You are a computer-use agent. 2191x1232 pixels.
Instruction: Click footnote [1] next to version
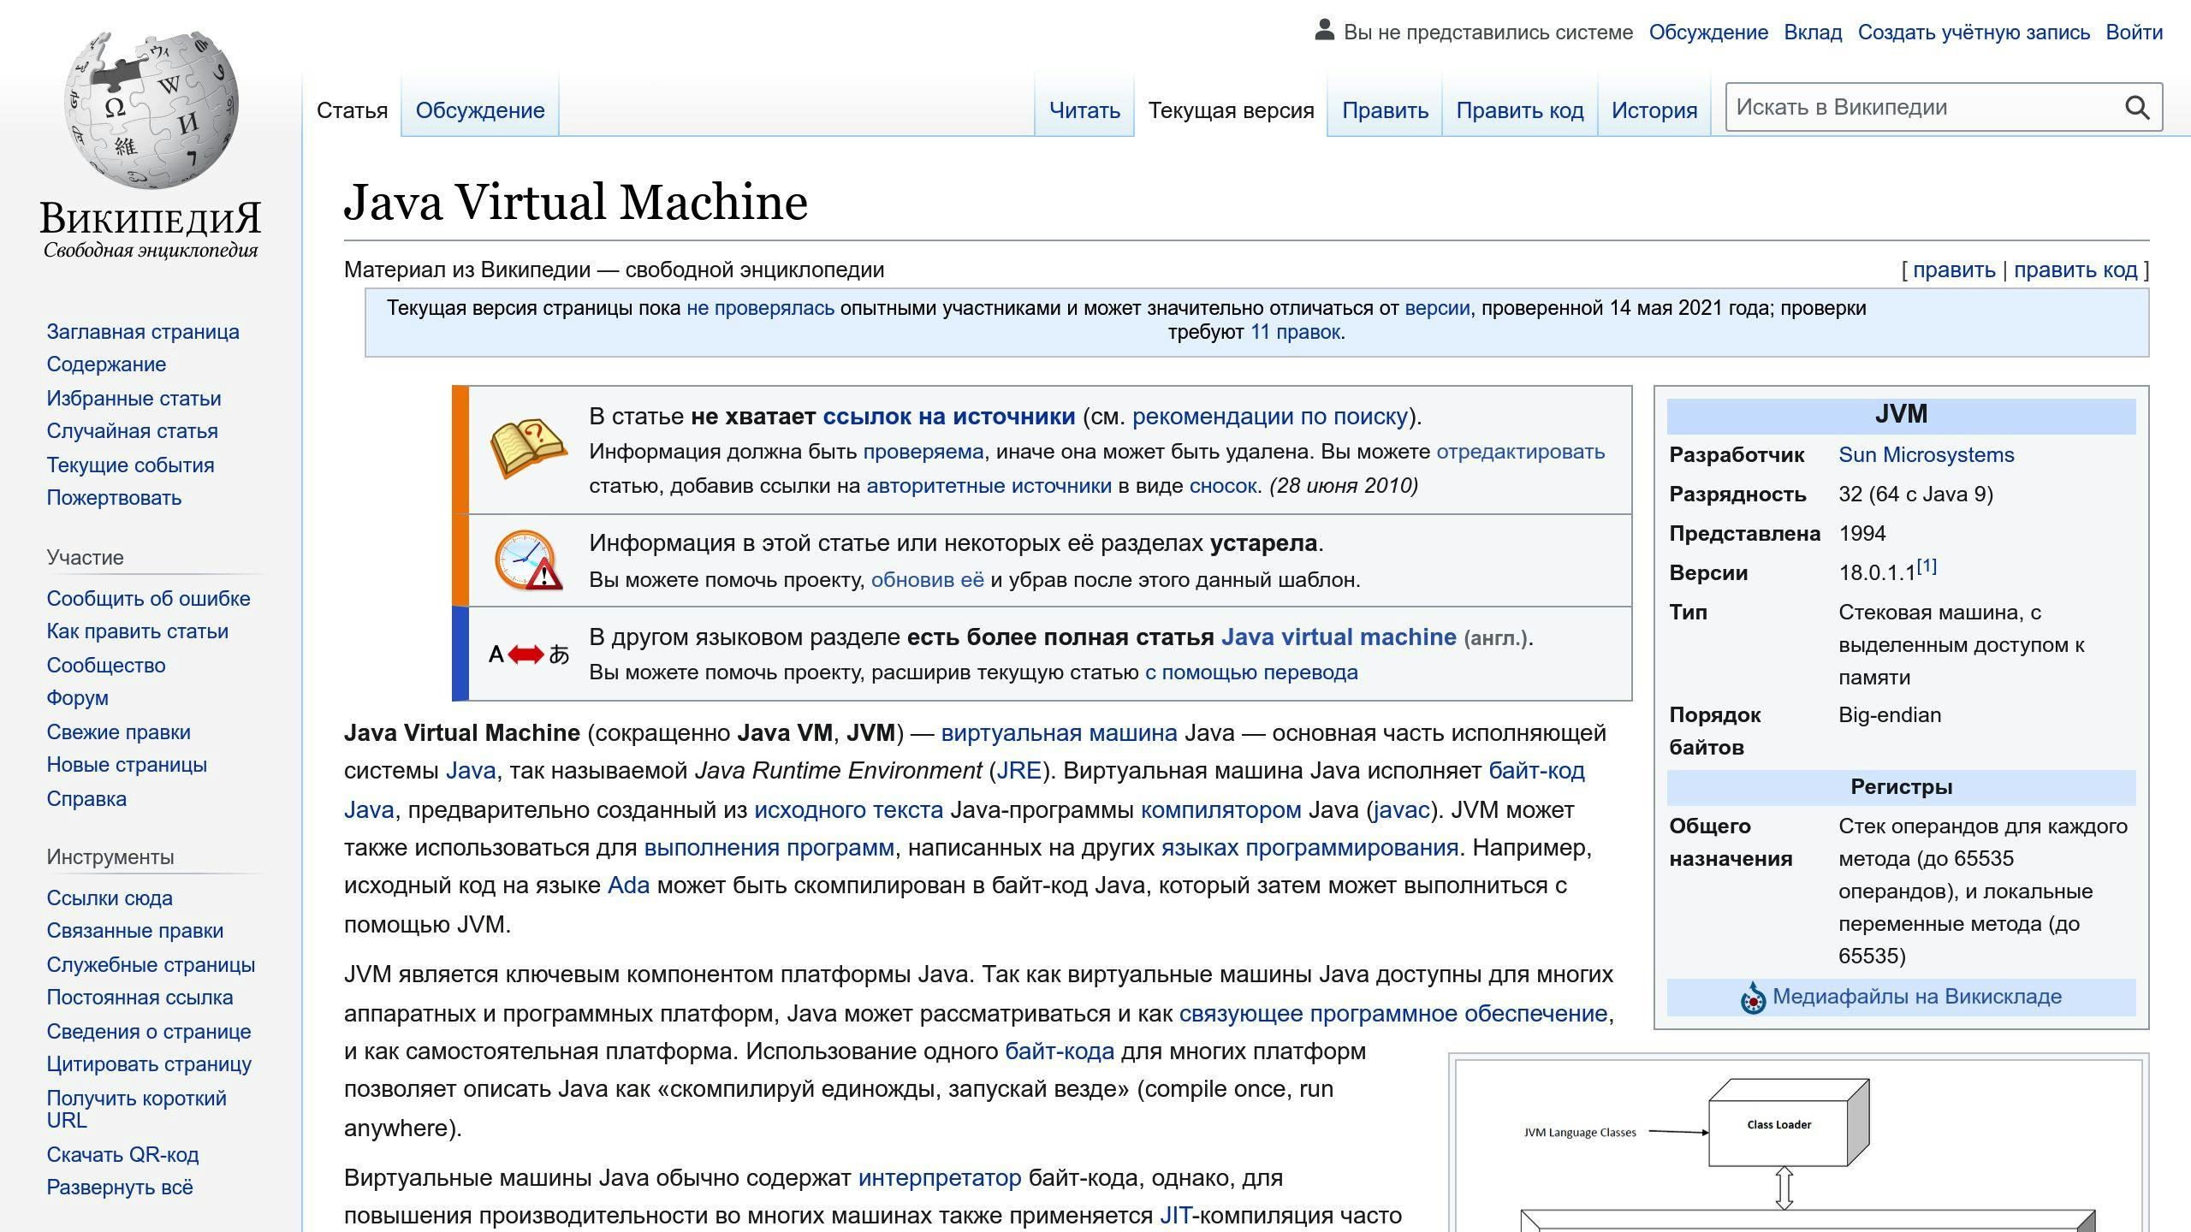[1926, 566]
